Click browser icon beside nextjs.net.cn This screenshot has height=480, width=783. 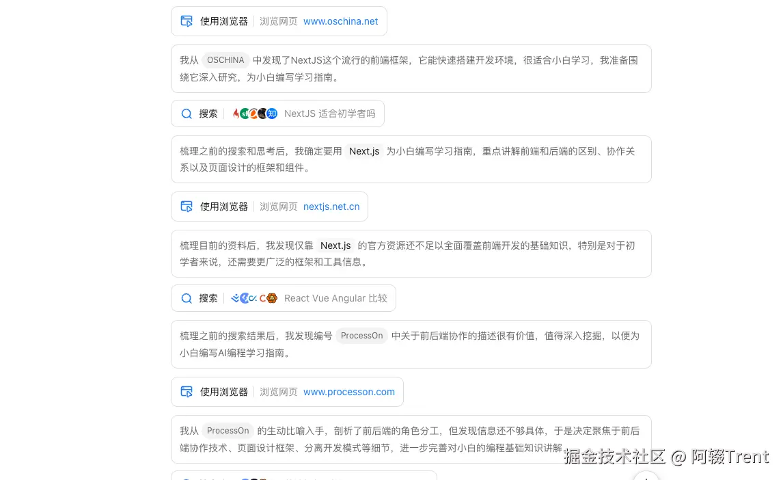point(187,206)
